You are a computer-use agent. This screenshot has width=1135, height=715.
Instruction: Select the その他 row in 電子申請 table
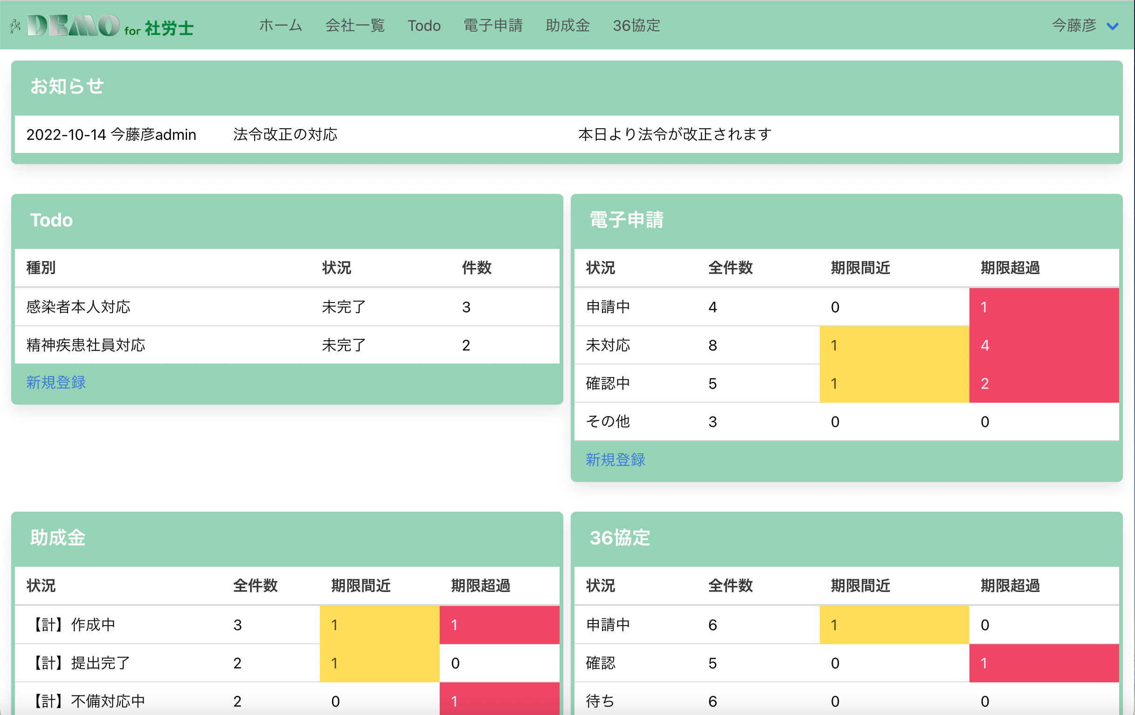pos(608,421)
